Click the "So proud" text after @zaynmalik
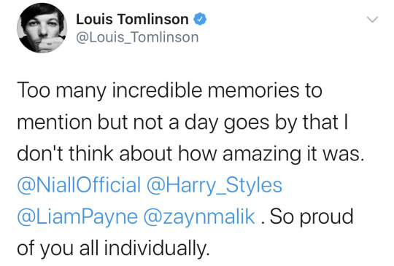 click(312, 217)
